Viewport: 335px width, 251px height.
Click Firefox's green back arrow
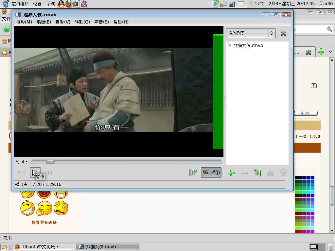6,29
